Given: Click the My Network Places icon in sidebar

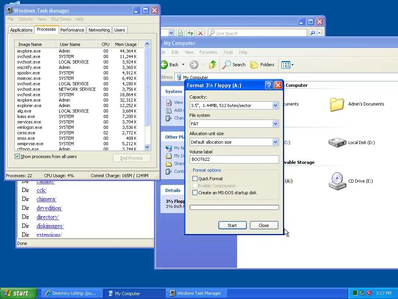Looking at the screenshot, I should pyautogui.click(x=169, y=148).
